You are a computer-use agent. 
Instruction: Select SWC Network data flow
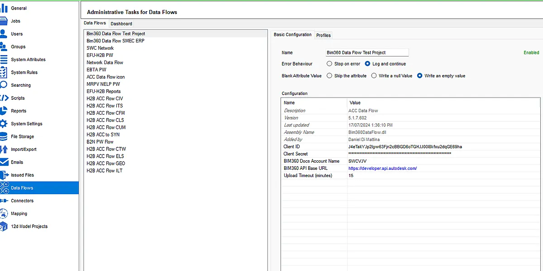click(176, 48)
